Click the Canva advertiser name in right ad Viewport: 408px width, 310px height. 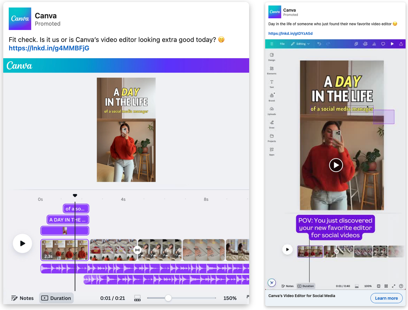(x=289, y=10)
